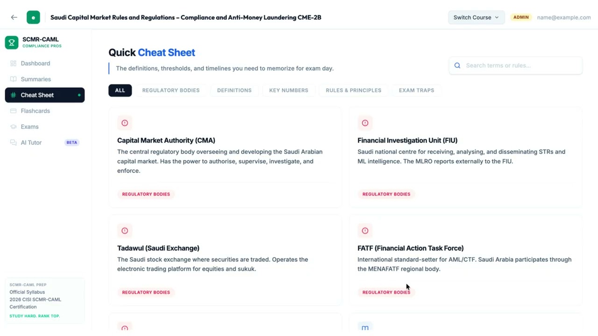This screenshot has height=336, width=598.
Task: Expand the Switch Course dropdown
Action: pos(476,17)
